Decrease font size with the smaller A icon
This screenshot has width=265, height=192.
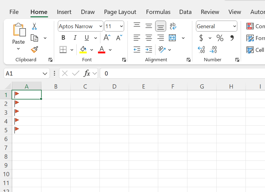point(119,38)
